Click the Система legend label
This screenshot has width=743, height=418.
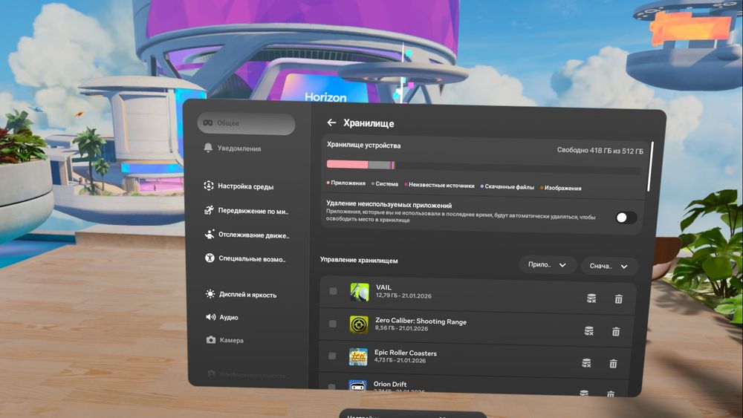[385, 183]
